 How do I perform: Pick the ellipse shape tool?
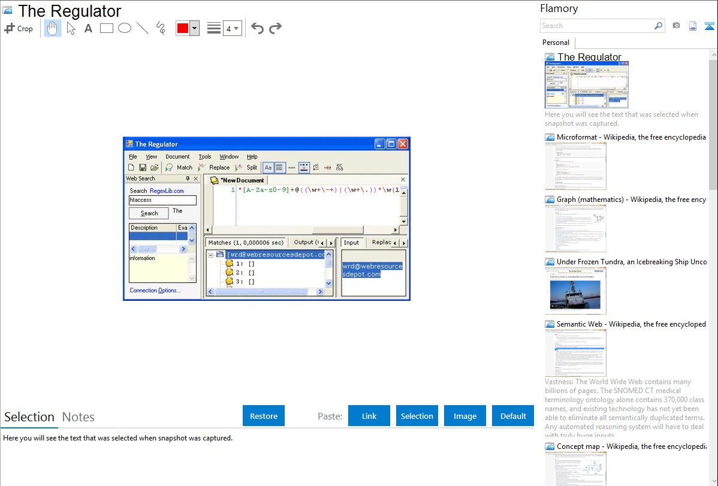click(x=125, y=28)
